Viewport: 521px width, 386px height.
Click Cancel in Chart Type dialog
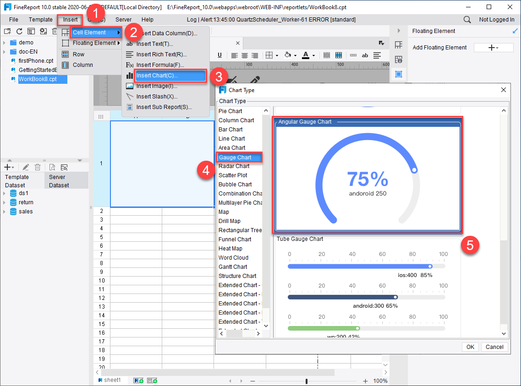click(x=494, y=347)
